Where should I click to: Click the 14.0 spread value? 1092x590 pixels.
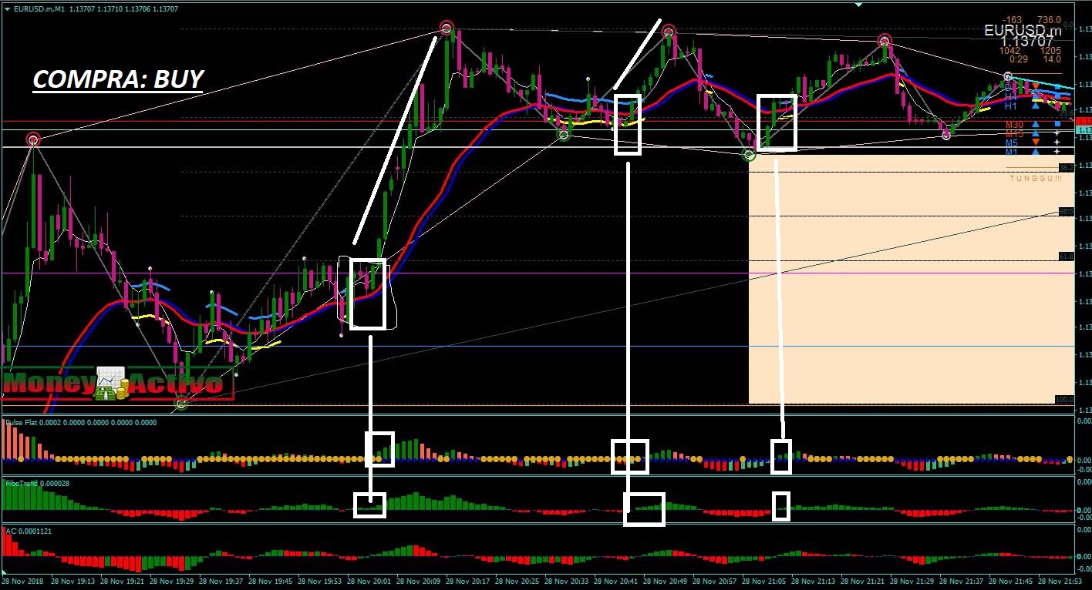(x=1053, y=59)
